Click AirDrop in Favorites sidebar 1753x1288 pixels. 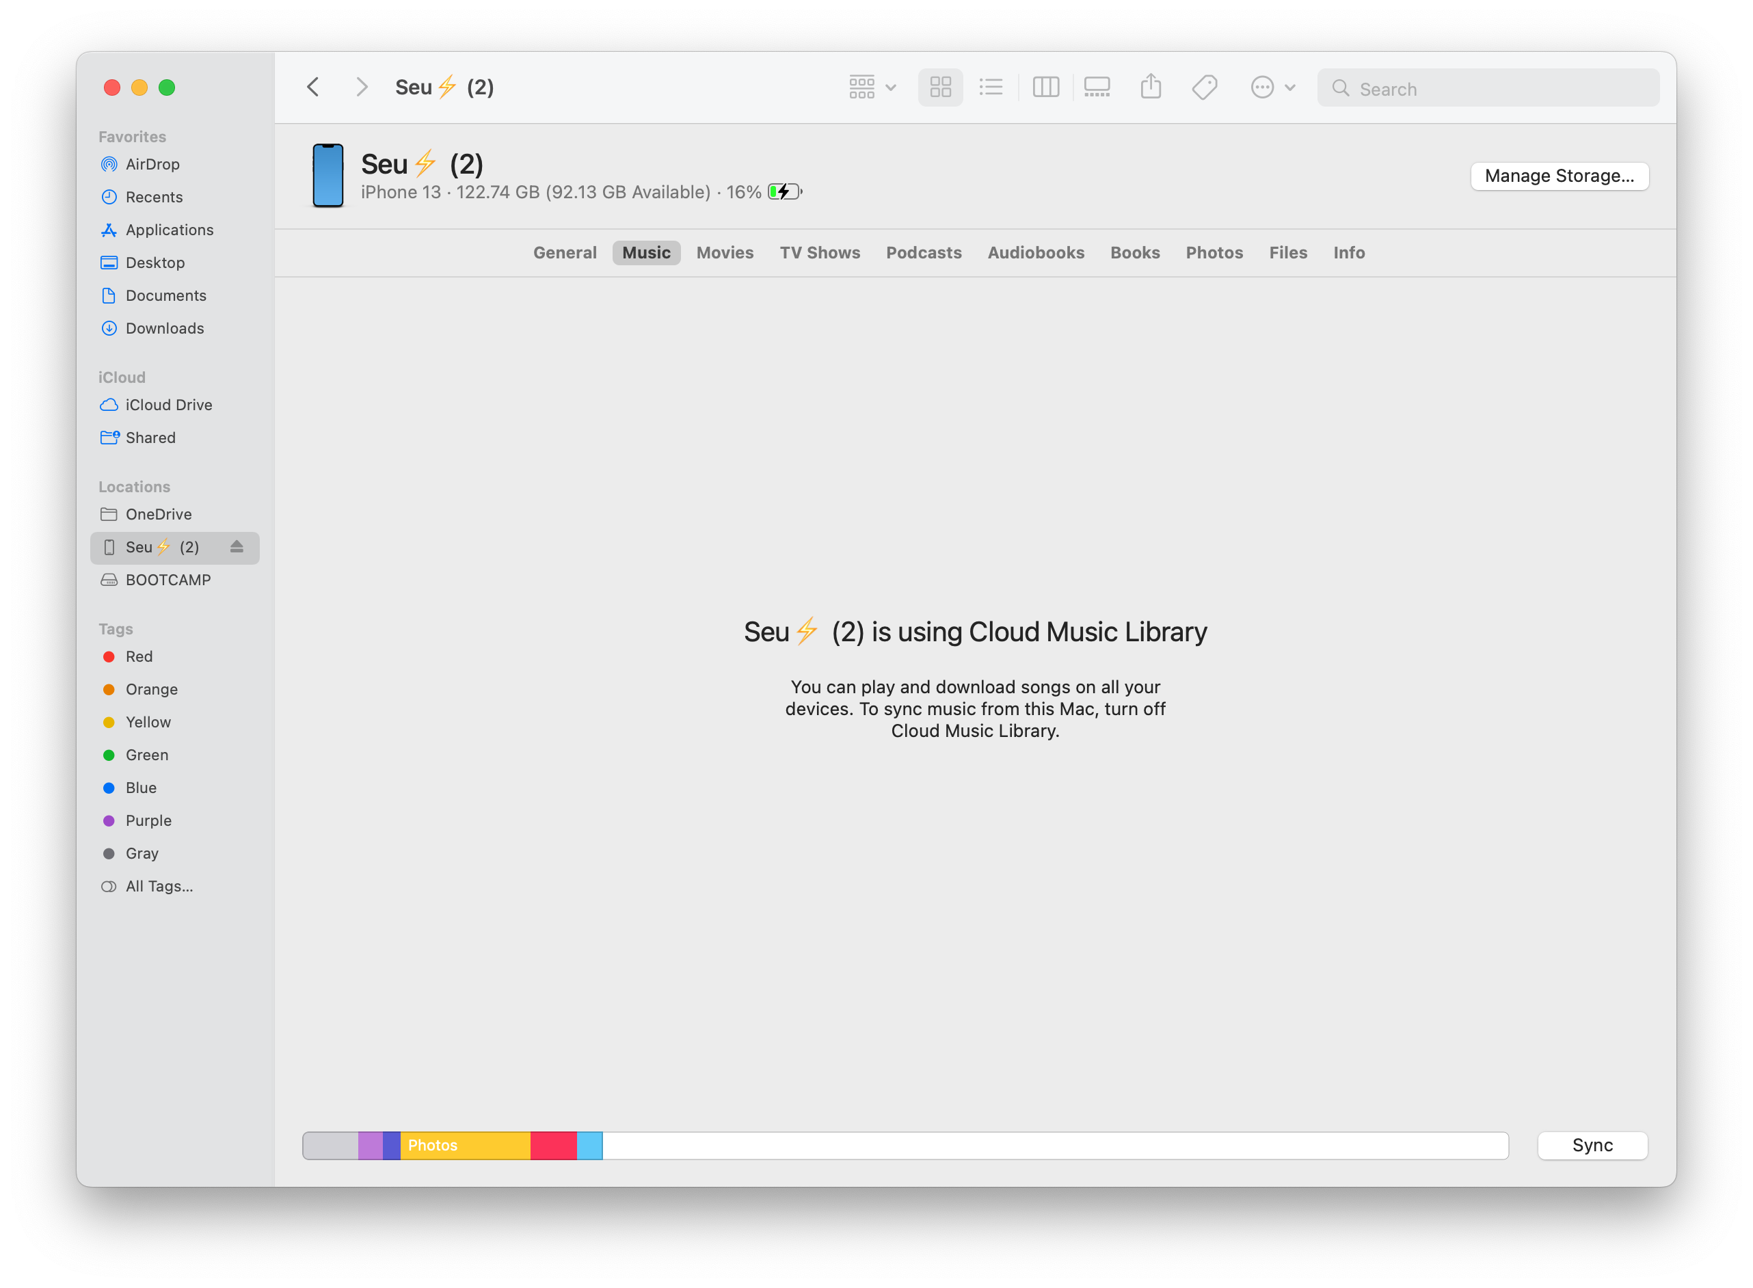click(152, 162)
